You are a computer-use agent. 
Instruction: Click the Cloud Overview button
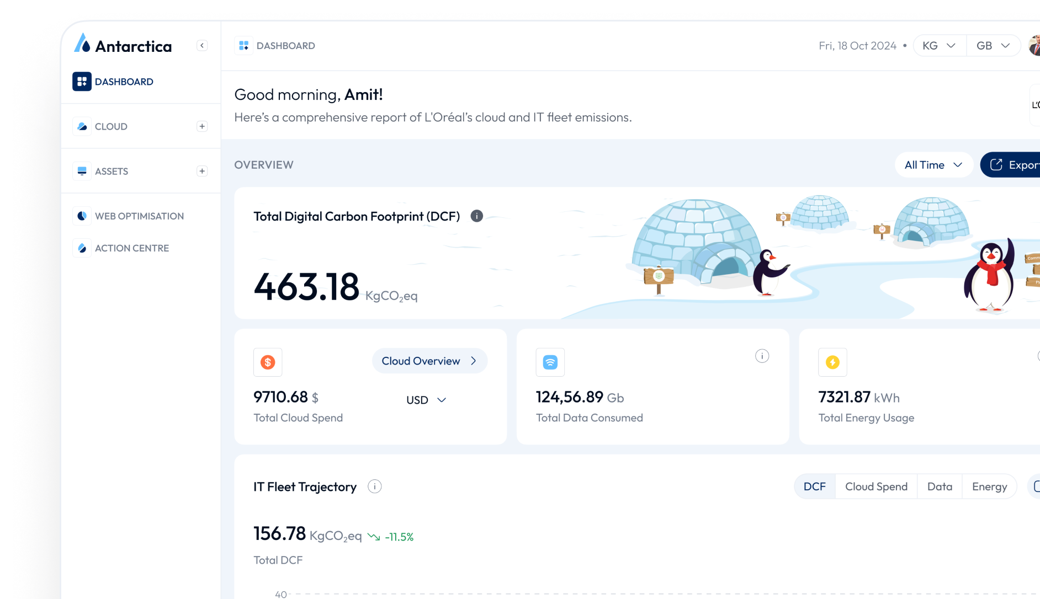[429, 361]
